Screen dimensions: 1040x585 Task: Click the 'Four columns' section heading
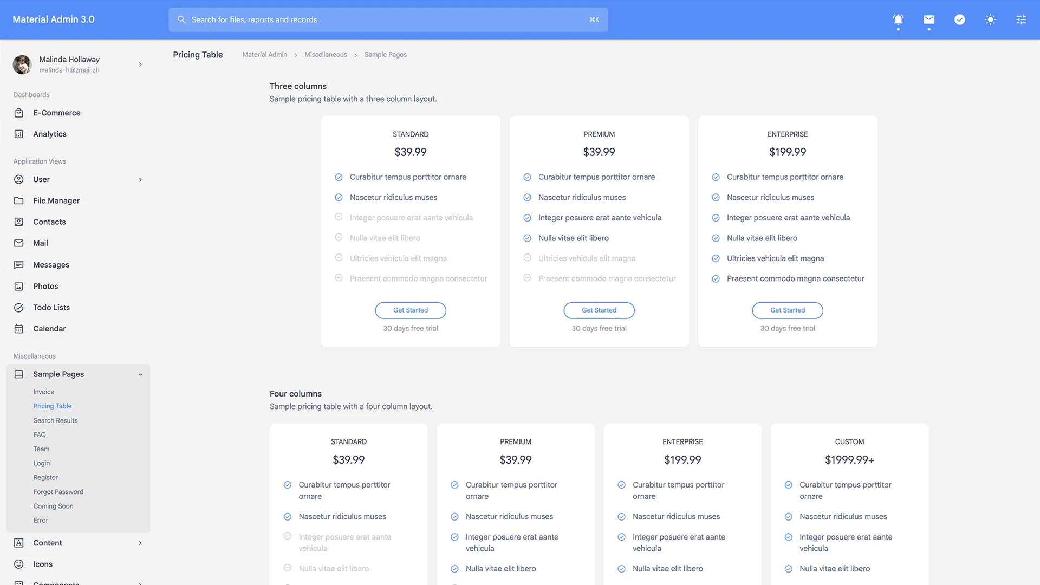point(296,394)
